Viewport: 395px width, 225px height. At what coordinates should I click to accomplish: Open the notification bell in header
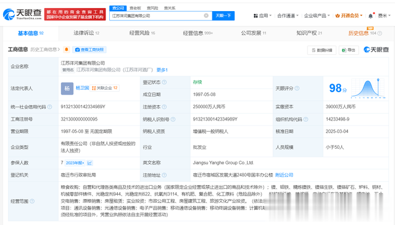[370, 16]
